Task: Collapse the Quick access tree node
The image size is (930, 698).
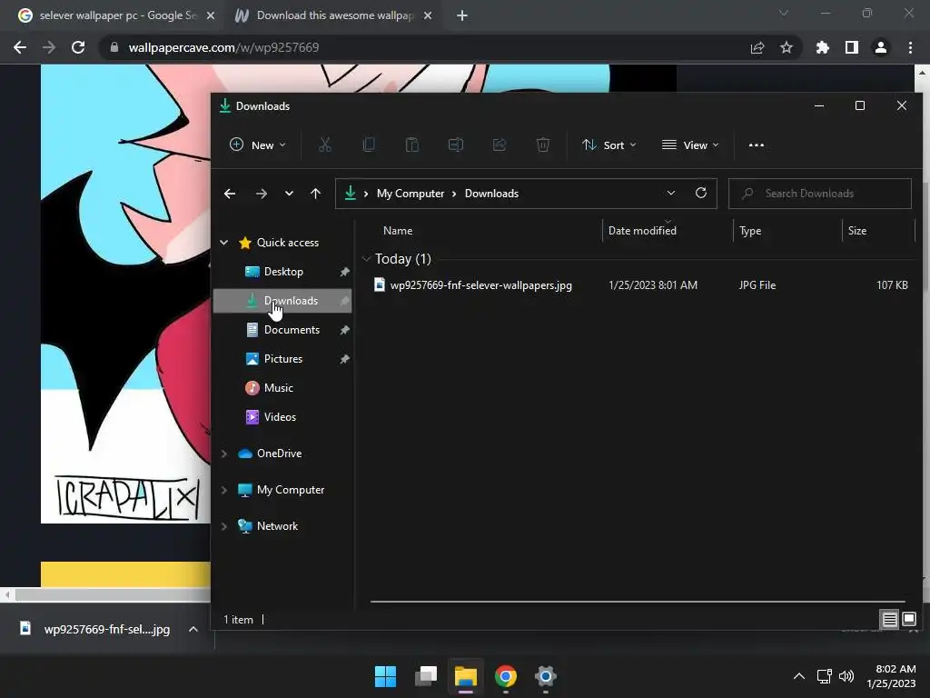Action: (x=224, y=242)
